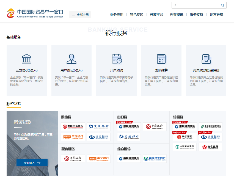Click the 交通银行 logo in 出口贷 section
This screenshot has height=179, width=234.
pos(129,137)
